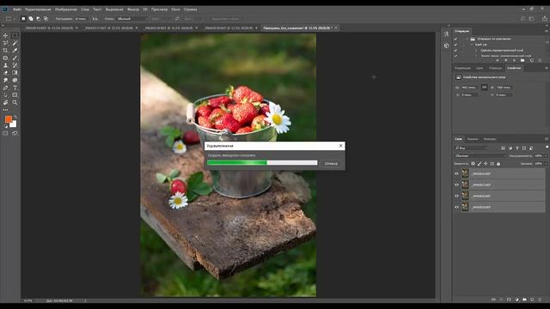Image resolution: width=550 pixels, height=309 pixels.
Task: Click Add to Selection mode icon
Action: [31, 19]
